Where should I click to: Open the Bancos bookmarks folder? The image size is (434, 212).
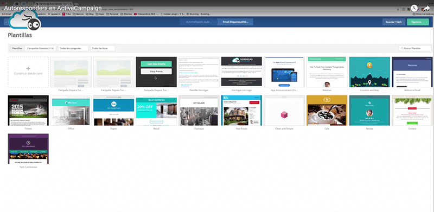[x=78, y=14]
